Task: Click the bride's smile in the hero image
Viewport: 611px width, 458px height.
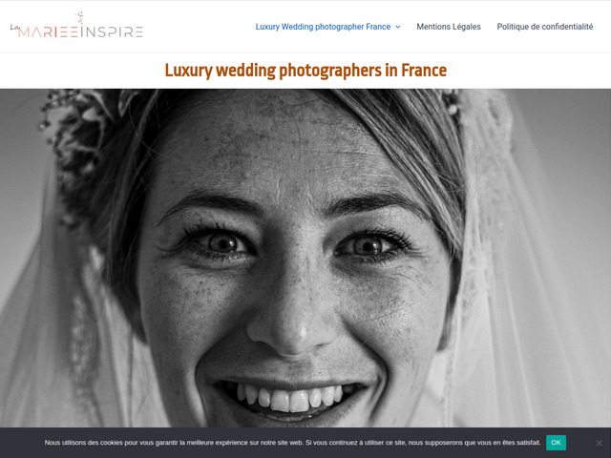Action: coord(290,397)
